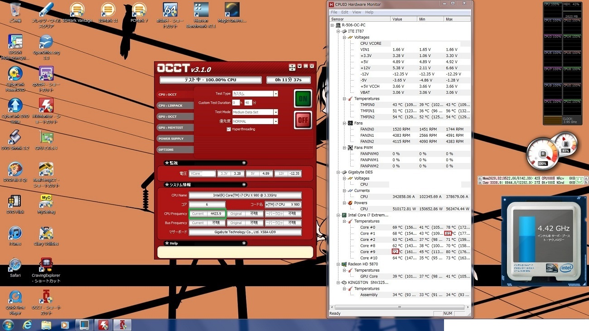Viewport: 589px width, 331px height.
Task: Click the Custom Test Duration hours field
Action: tap(236, 103)
